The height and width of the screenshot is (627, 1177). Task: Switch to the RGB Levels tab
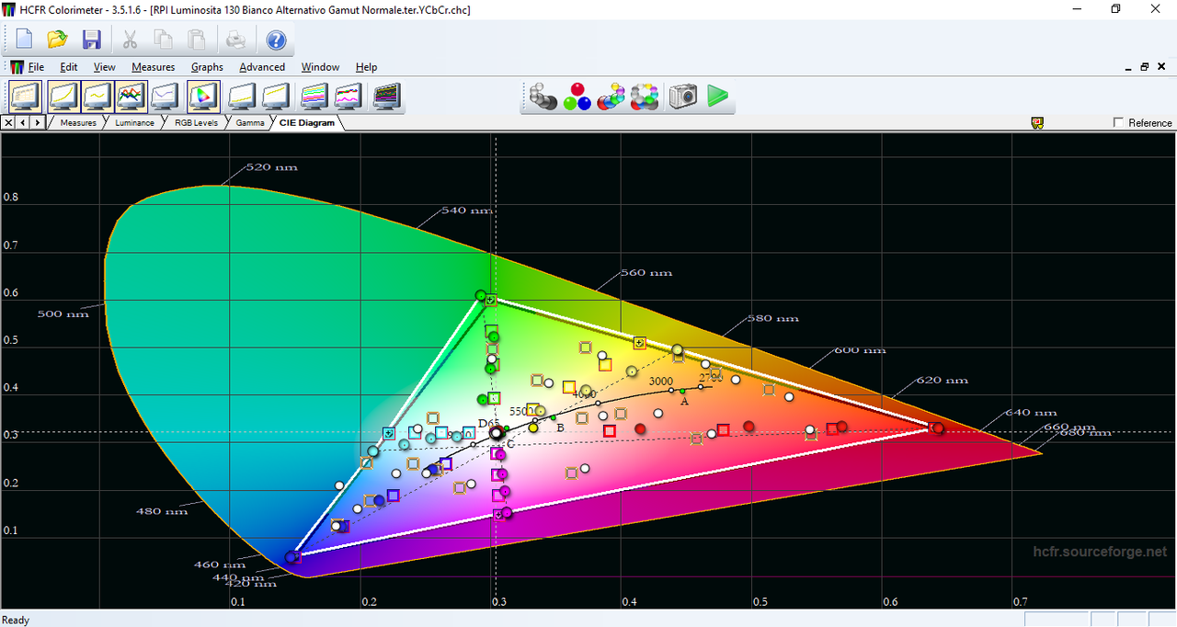(x=196, y=122)
